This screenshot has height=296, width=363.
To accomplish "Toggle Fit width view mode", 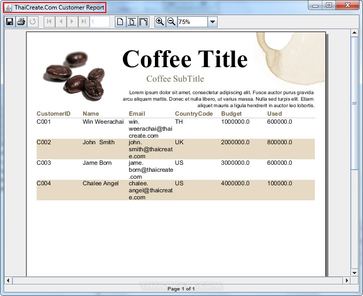I will (143, 22).
